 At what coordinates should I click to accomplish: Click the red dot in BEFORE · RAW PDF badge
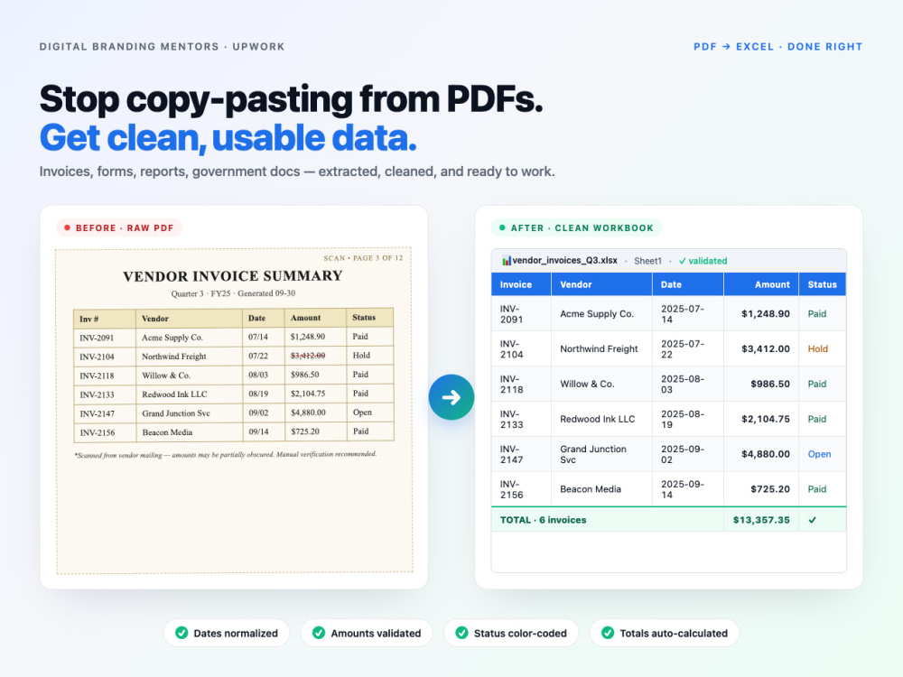coord(67,228)
